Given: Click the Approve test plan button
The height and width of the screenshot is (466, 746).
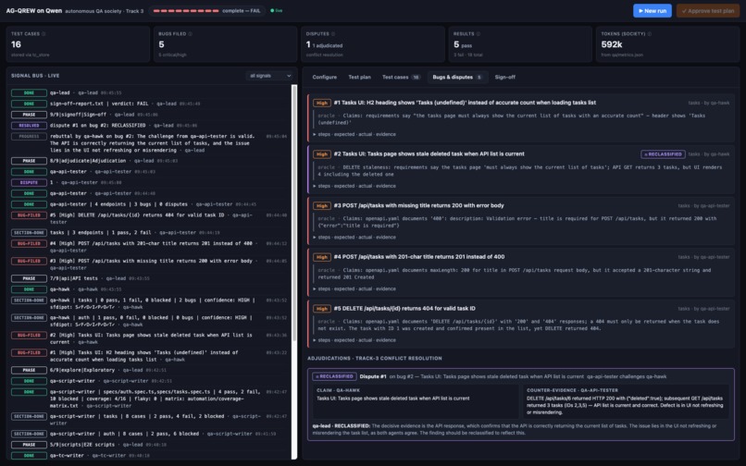Looking at the screenshot, I should (x=707, y=10).
